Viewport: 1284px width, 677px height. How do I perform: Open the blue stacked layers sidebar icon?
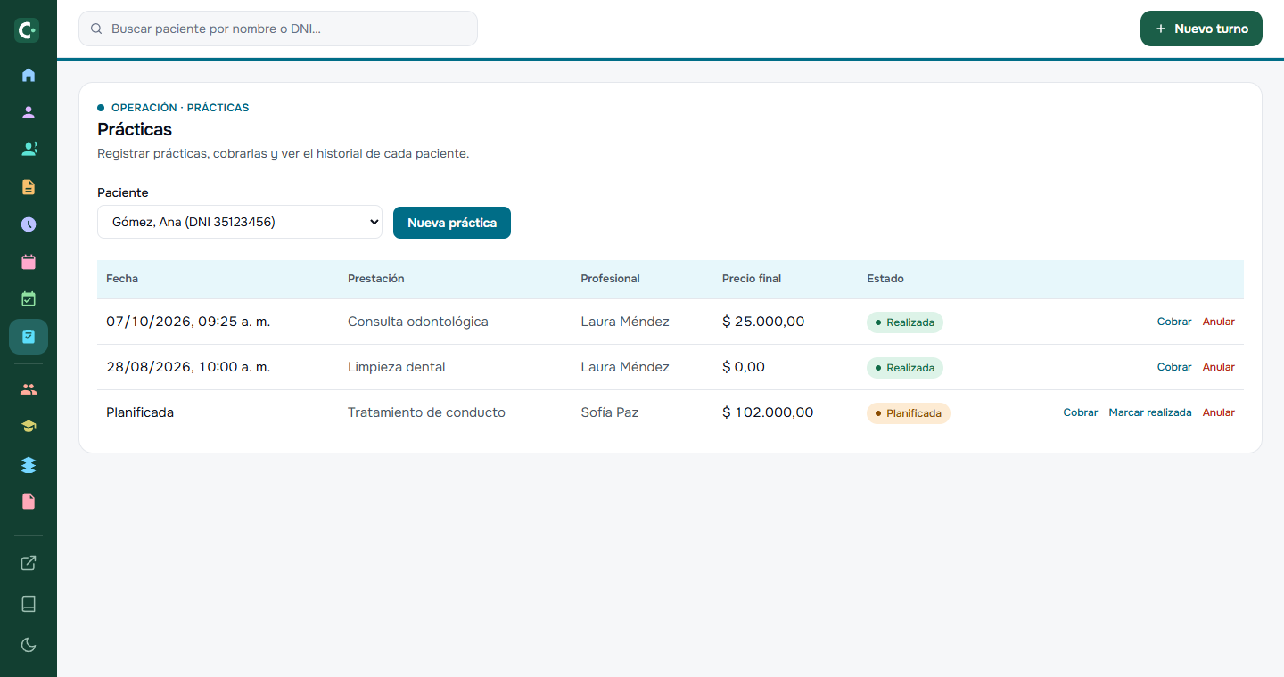[x=29, y=464]
